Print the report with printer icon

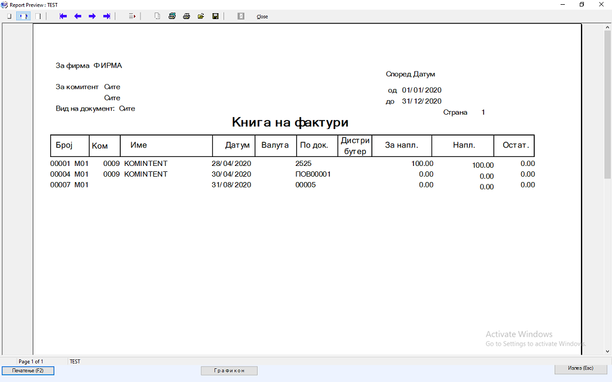tap(186, 16)
